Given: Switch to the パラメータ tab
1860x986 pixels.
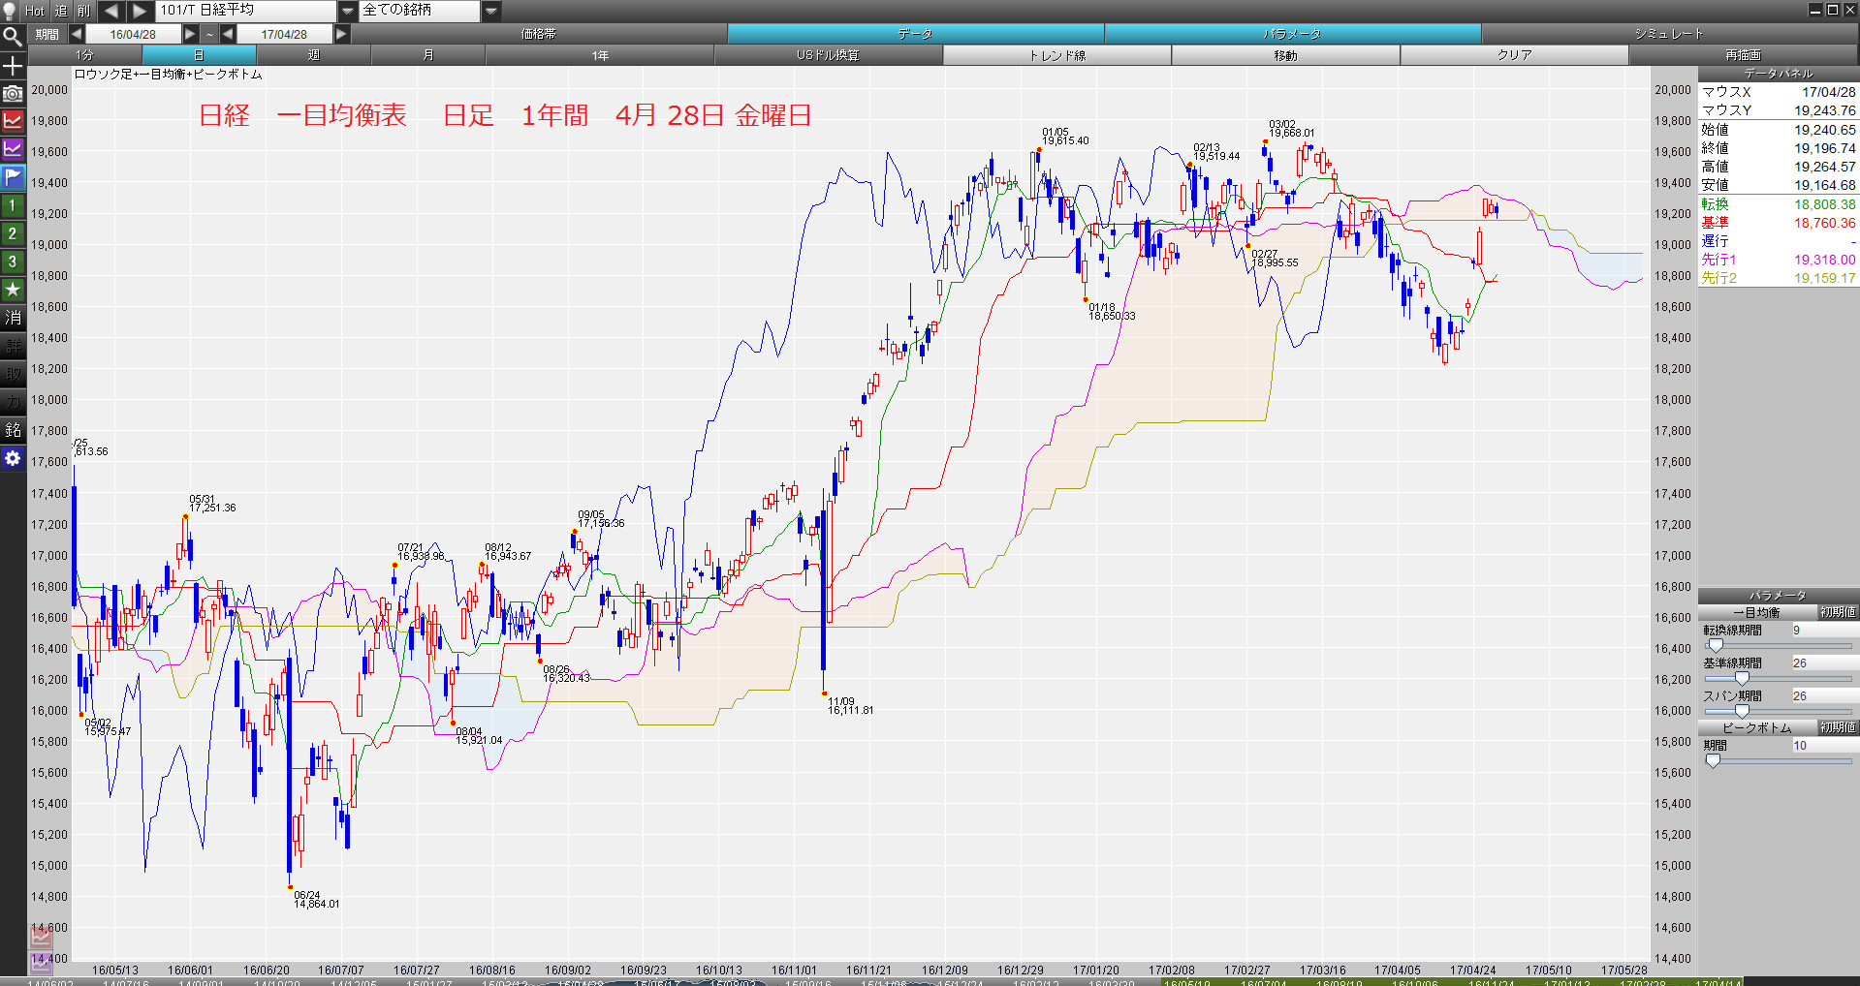Looking at the screenshot, I should tap(1292, 34).
